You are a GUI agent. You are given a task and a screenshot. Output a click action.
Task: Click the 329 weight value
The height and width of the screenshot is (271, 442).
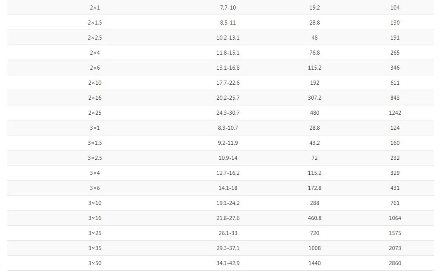tap(395, 173)
